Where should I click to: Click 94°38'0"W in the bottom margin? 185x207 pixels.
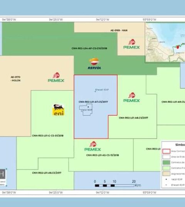9,193
